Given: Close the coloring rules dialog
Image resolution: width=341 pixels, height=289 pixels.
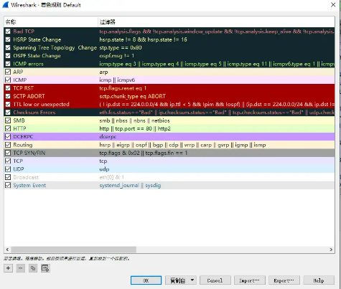Looking at the screenshot, I should pyautogui.click(x=333, y=4).
